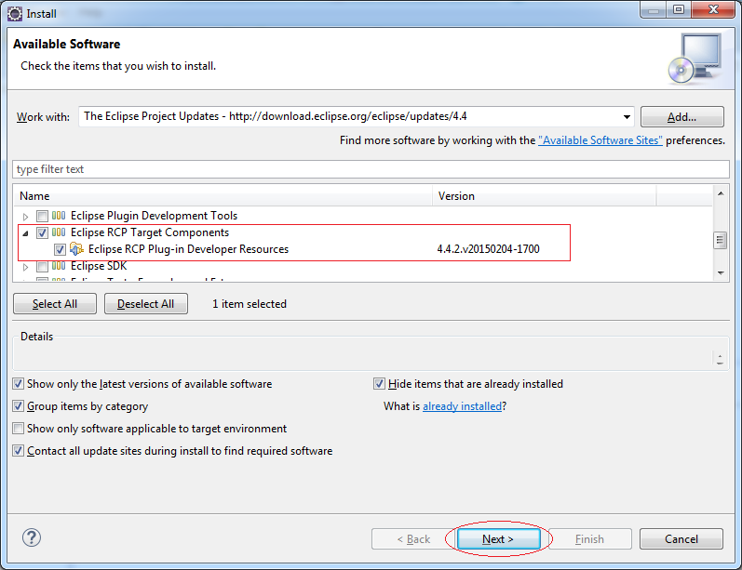Image resolution: width=742 pixels, height=570 pixels.
Task: Click the feature icon of Eclipse RCP Plug-in Developer Resources
Action: pyautogui.click(x=76, y=249)
